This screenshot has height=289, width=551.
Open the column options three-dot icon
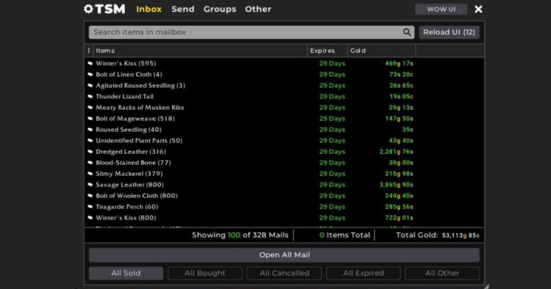point(89,50)
